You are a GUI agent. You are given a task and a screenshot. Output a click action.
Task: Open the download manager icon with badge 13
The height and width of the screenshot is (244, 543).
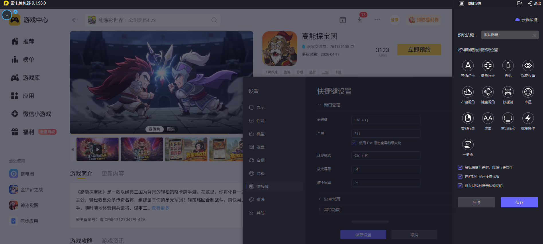click(360, 20)
